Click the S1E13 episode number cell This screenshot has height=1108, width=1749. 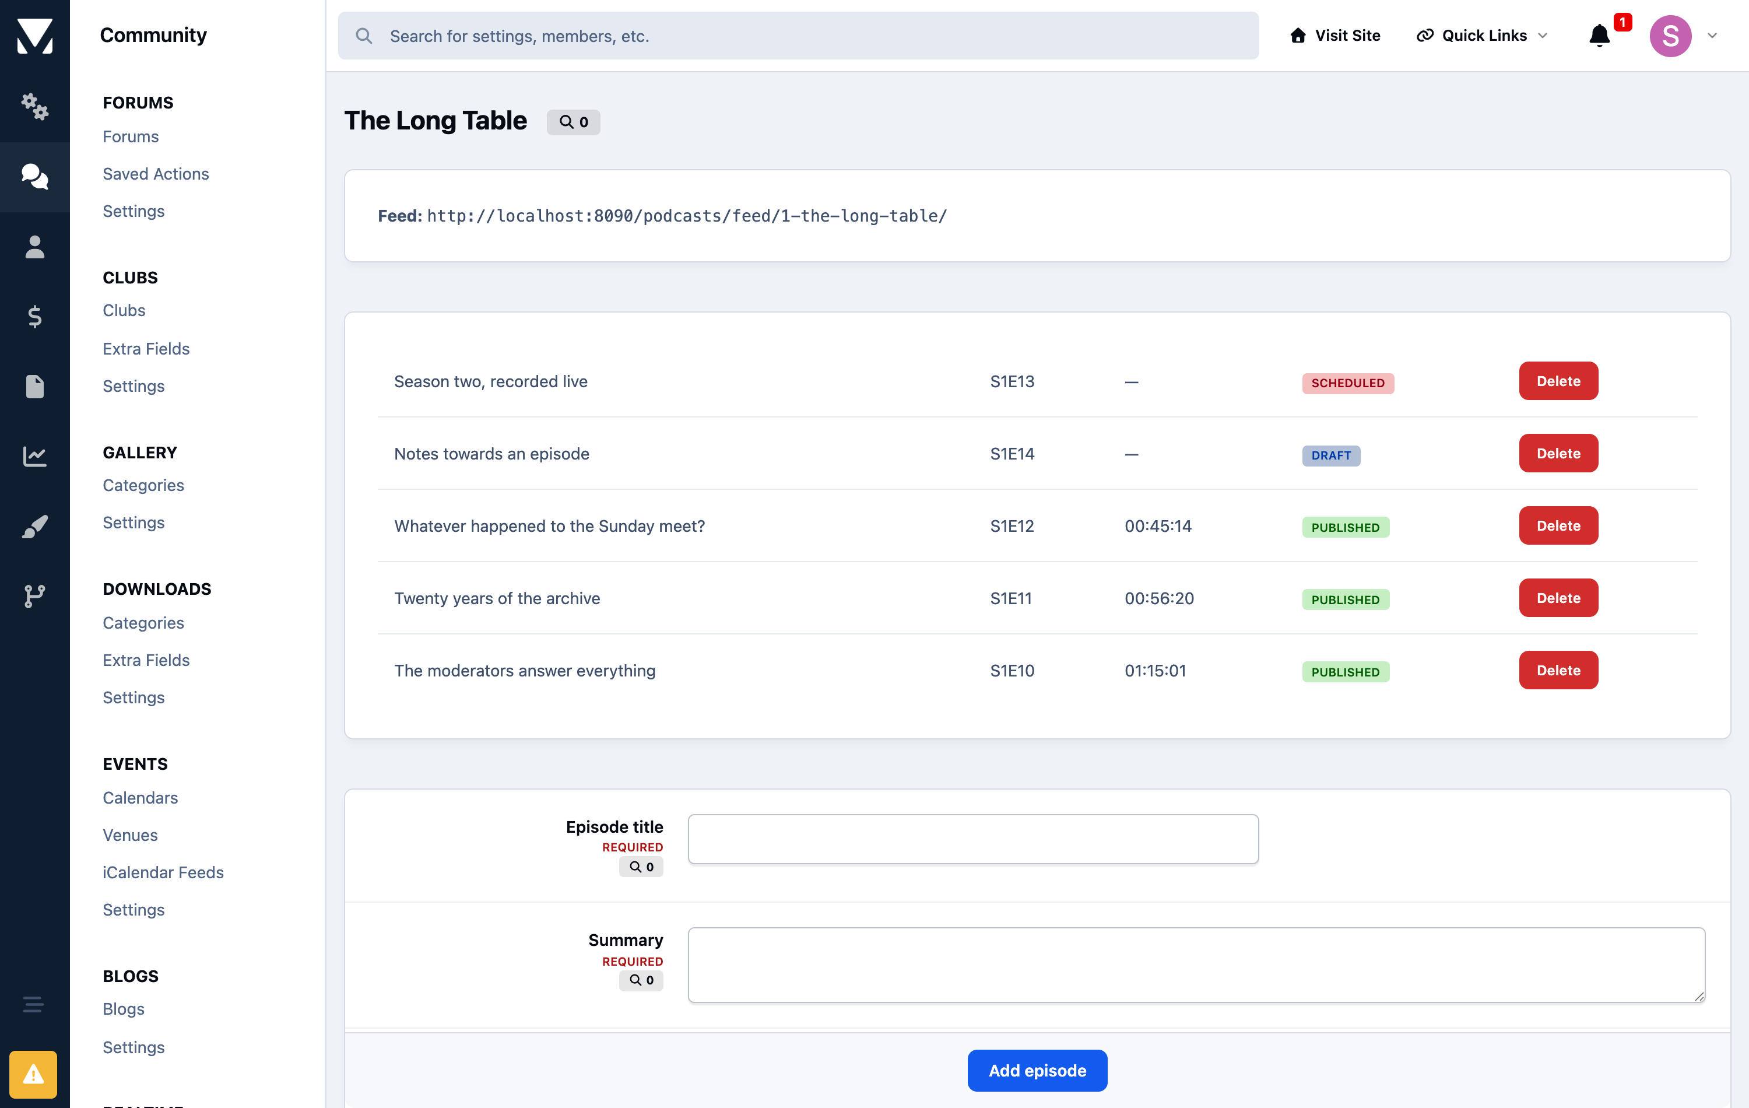[x=1012, y=381]
